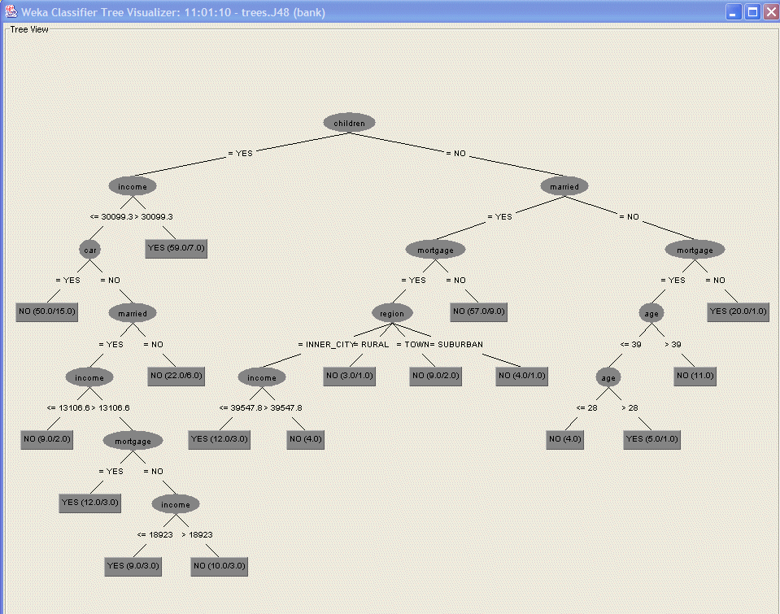Maximize the Tree Visualizer window
The image size is (780, 614).
coord(752,12)
